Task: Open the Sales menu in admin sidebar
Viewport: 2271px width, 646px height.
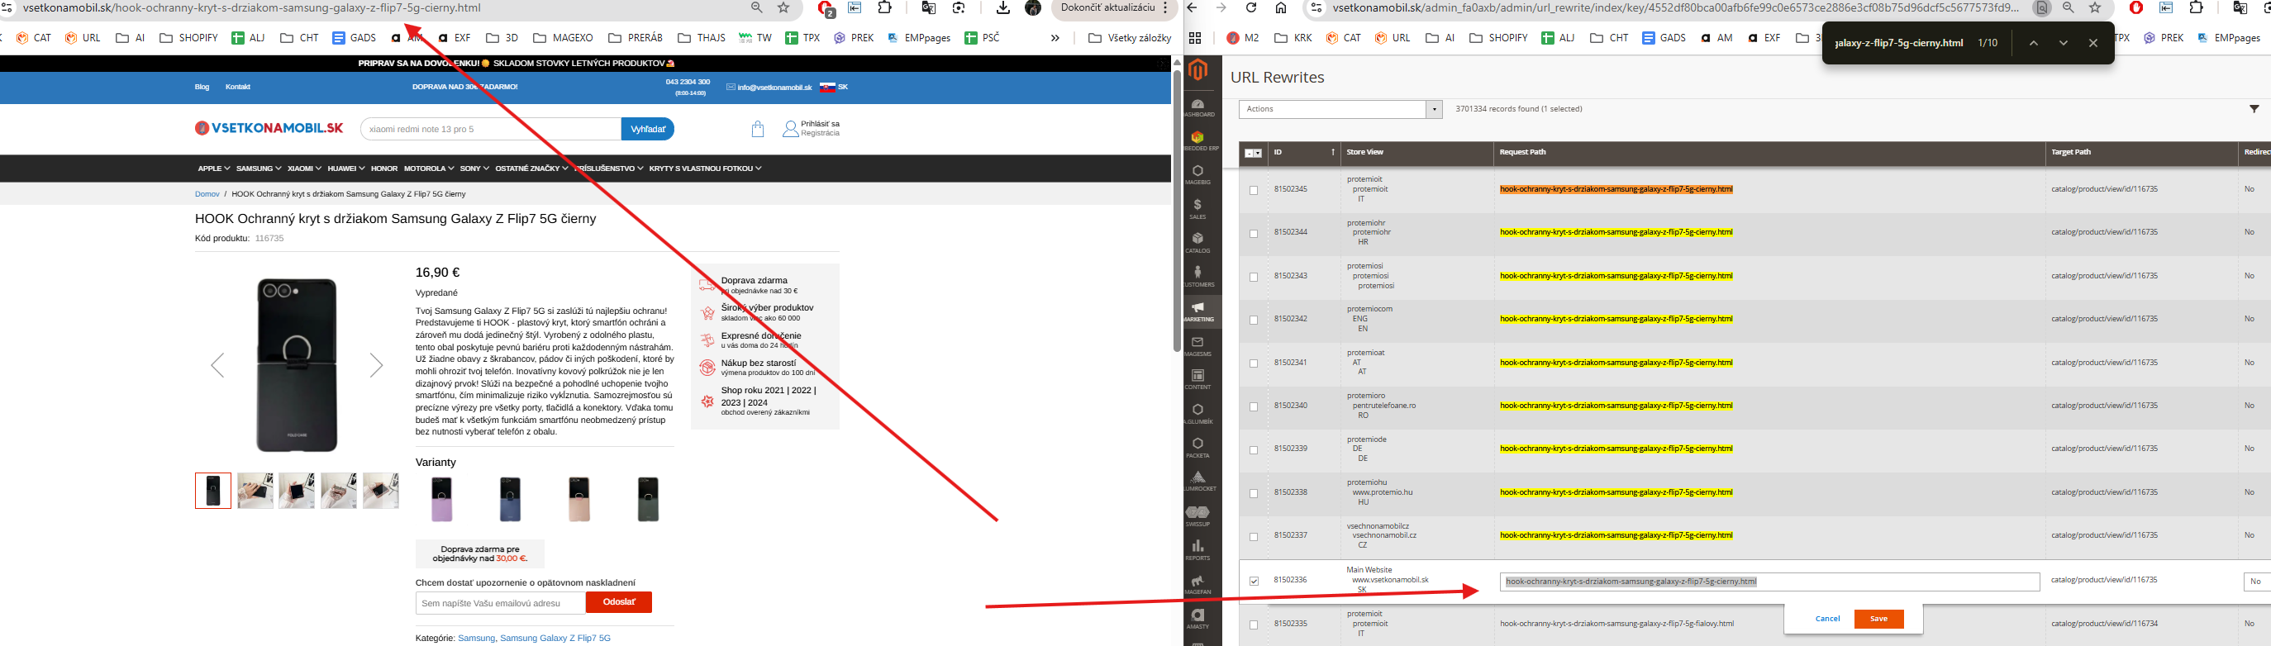Action: [x=1197, y=208]
